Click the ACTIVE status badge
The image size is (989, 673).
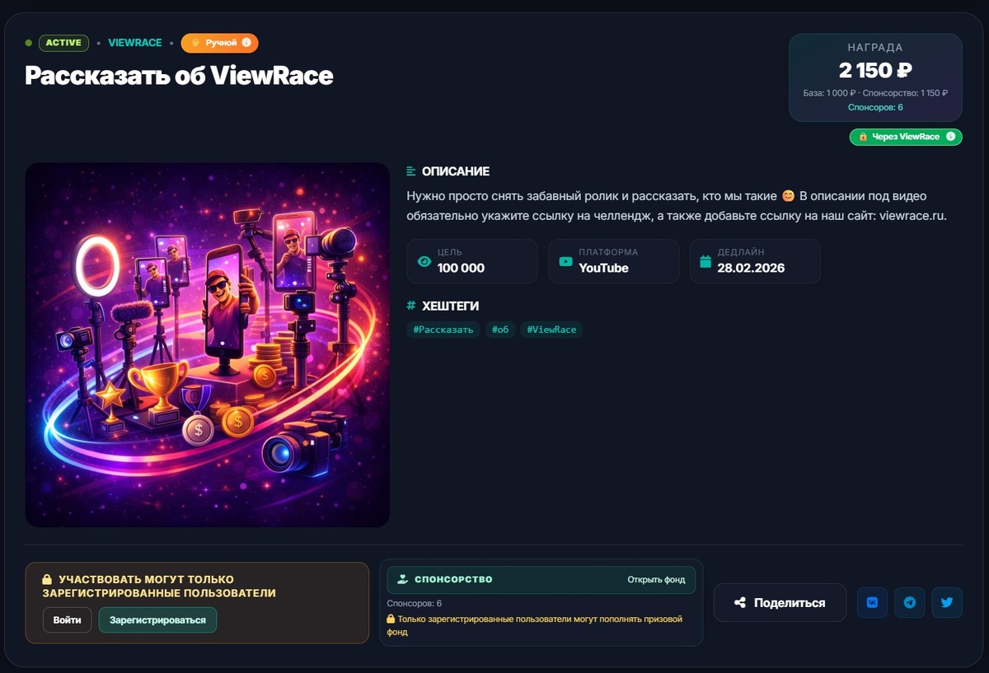63,43
